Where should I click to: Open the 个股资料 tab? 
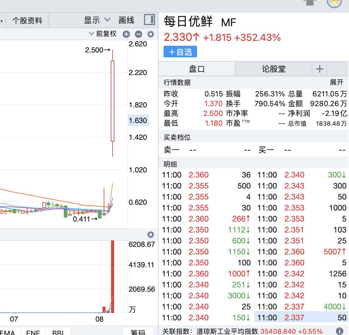coord(27,21)
